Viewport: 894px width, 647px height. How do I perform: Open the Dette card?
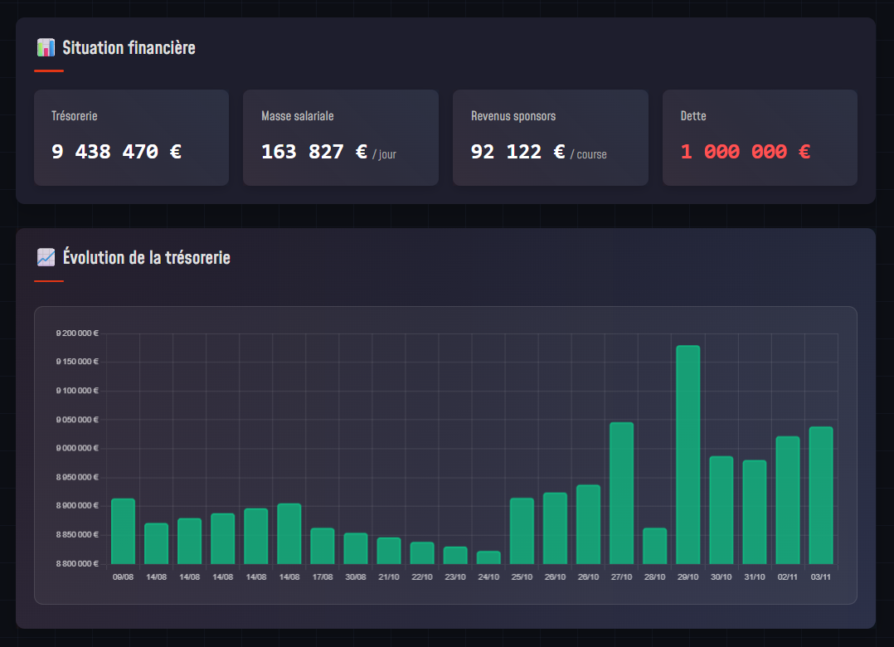click(x=759, y=138)
